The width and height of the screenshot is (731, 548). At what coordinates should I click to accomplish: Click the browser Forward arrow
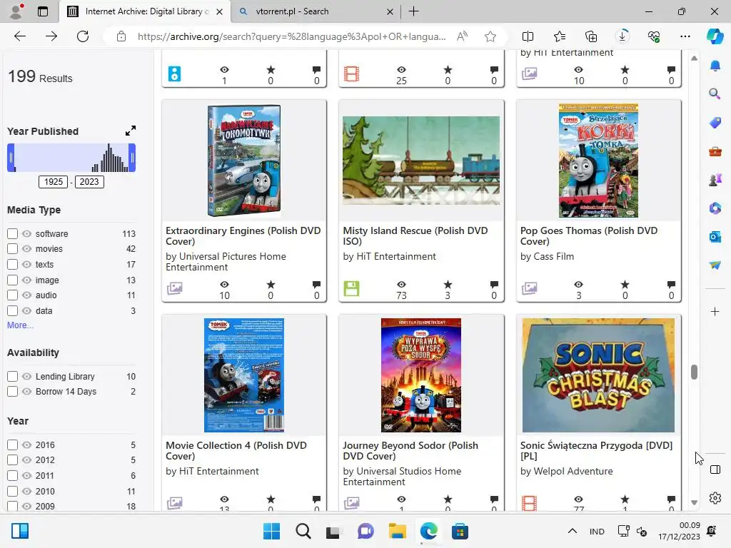coord(51,36)
